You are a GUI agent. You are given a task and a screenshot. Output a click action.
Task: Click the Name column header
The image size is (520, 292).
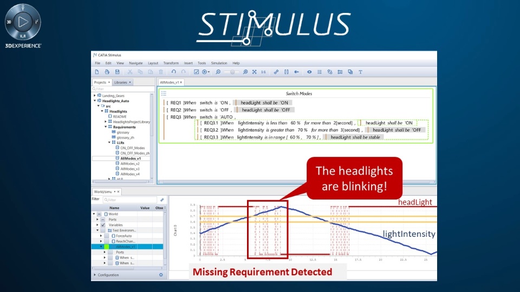tap(114, 208)
